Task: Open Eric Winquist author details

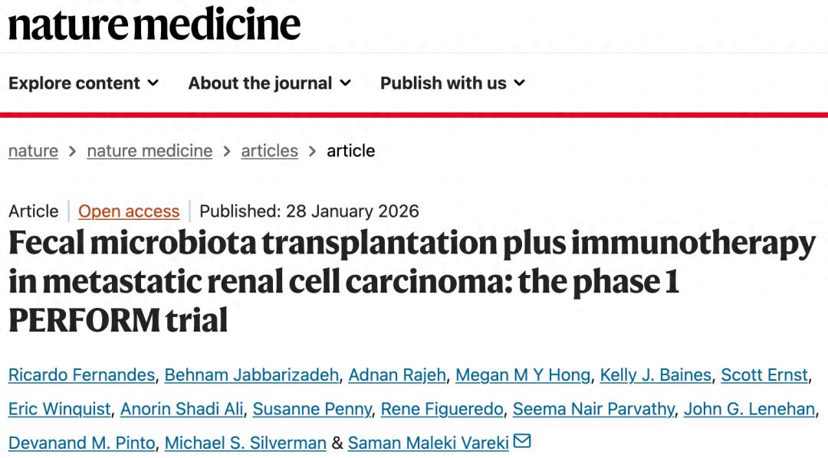Action: [60, 409]
